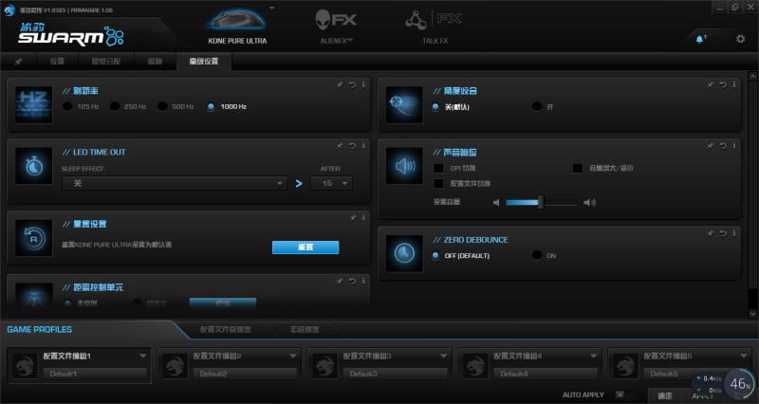759x404 pixels.
Task: Click the blue 重置 reset button
Action: [305, 247]
